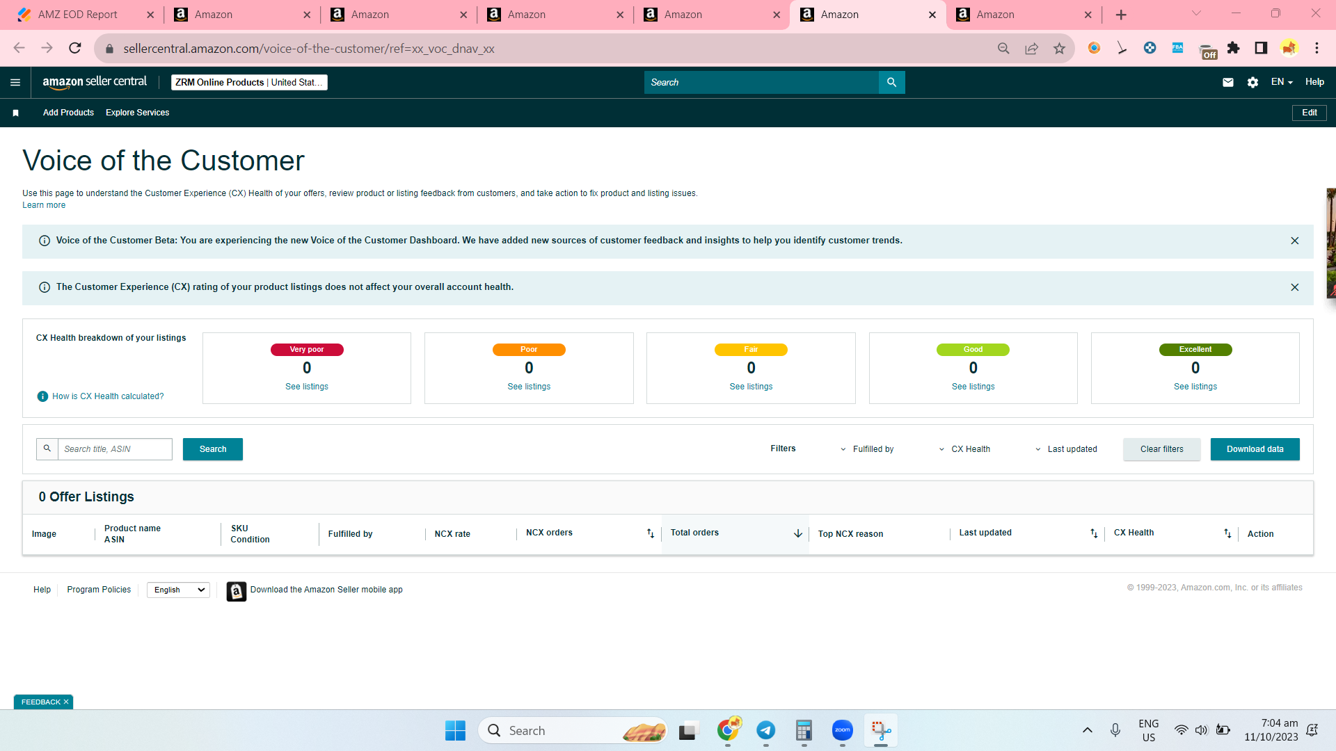
Task: Show hidden system tray icons
Action: (1087, 730)
